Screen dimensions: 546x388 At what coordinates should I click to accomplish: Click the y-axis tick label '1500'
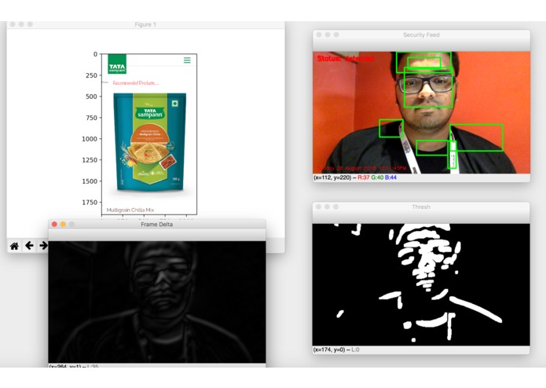[90, 181]
